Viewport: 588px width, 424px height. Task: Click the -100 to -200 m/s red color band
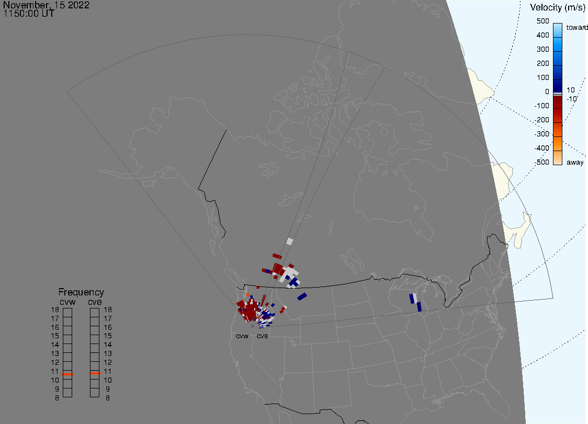pyautogui.click(x=558, y=116)
